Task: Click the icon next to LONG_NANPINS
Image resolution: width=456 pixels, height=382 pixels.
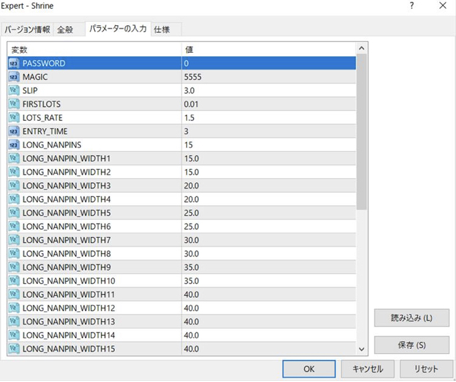Action: coord(14,145)
